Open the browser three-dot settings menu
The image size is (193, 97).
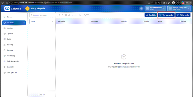point(178,3)
